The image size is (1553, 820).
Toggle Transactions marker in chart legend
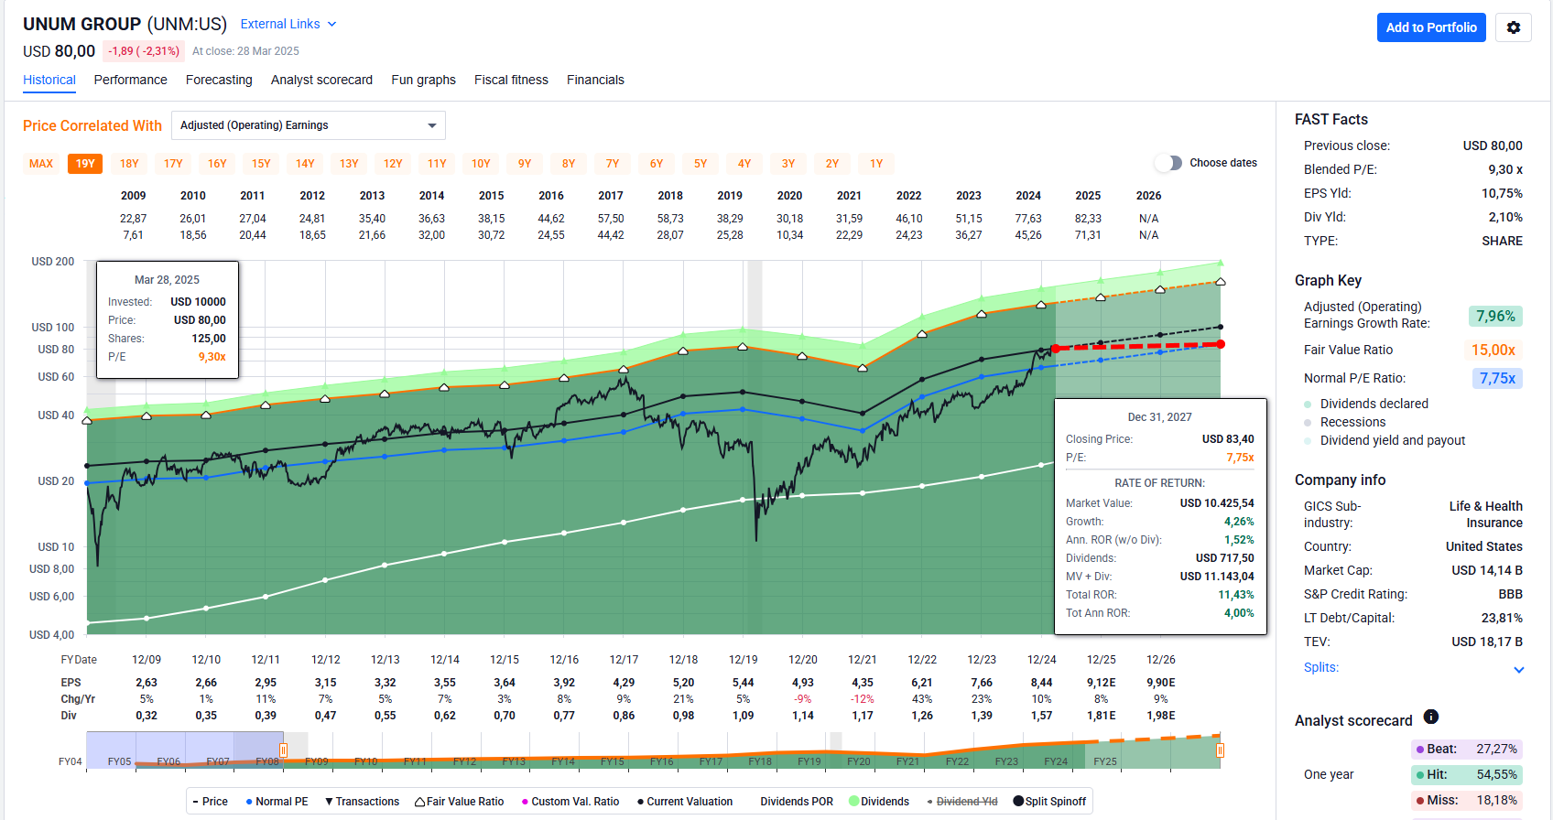tap(362, 802)
